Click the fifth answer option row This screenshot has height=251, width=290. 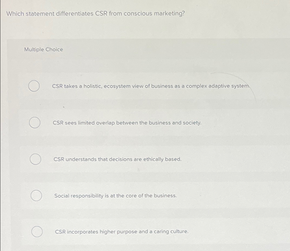[x=150, y=232]
